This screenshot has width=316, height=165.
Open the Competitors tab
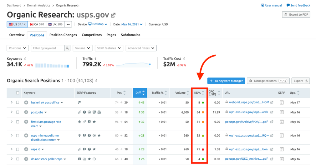(x=92, y=35)
